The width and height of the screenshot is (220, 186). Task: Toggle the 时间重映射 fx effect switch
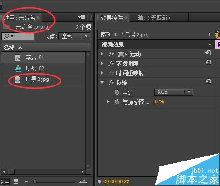[111, 73]
